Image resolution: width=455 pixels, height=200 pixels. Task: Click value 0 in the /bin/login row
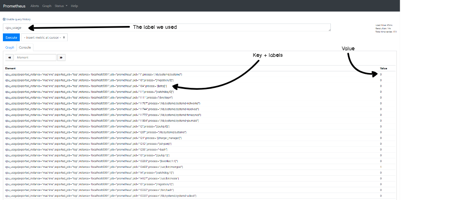381,98
